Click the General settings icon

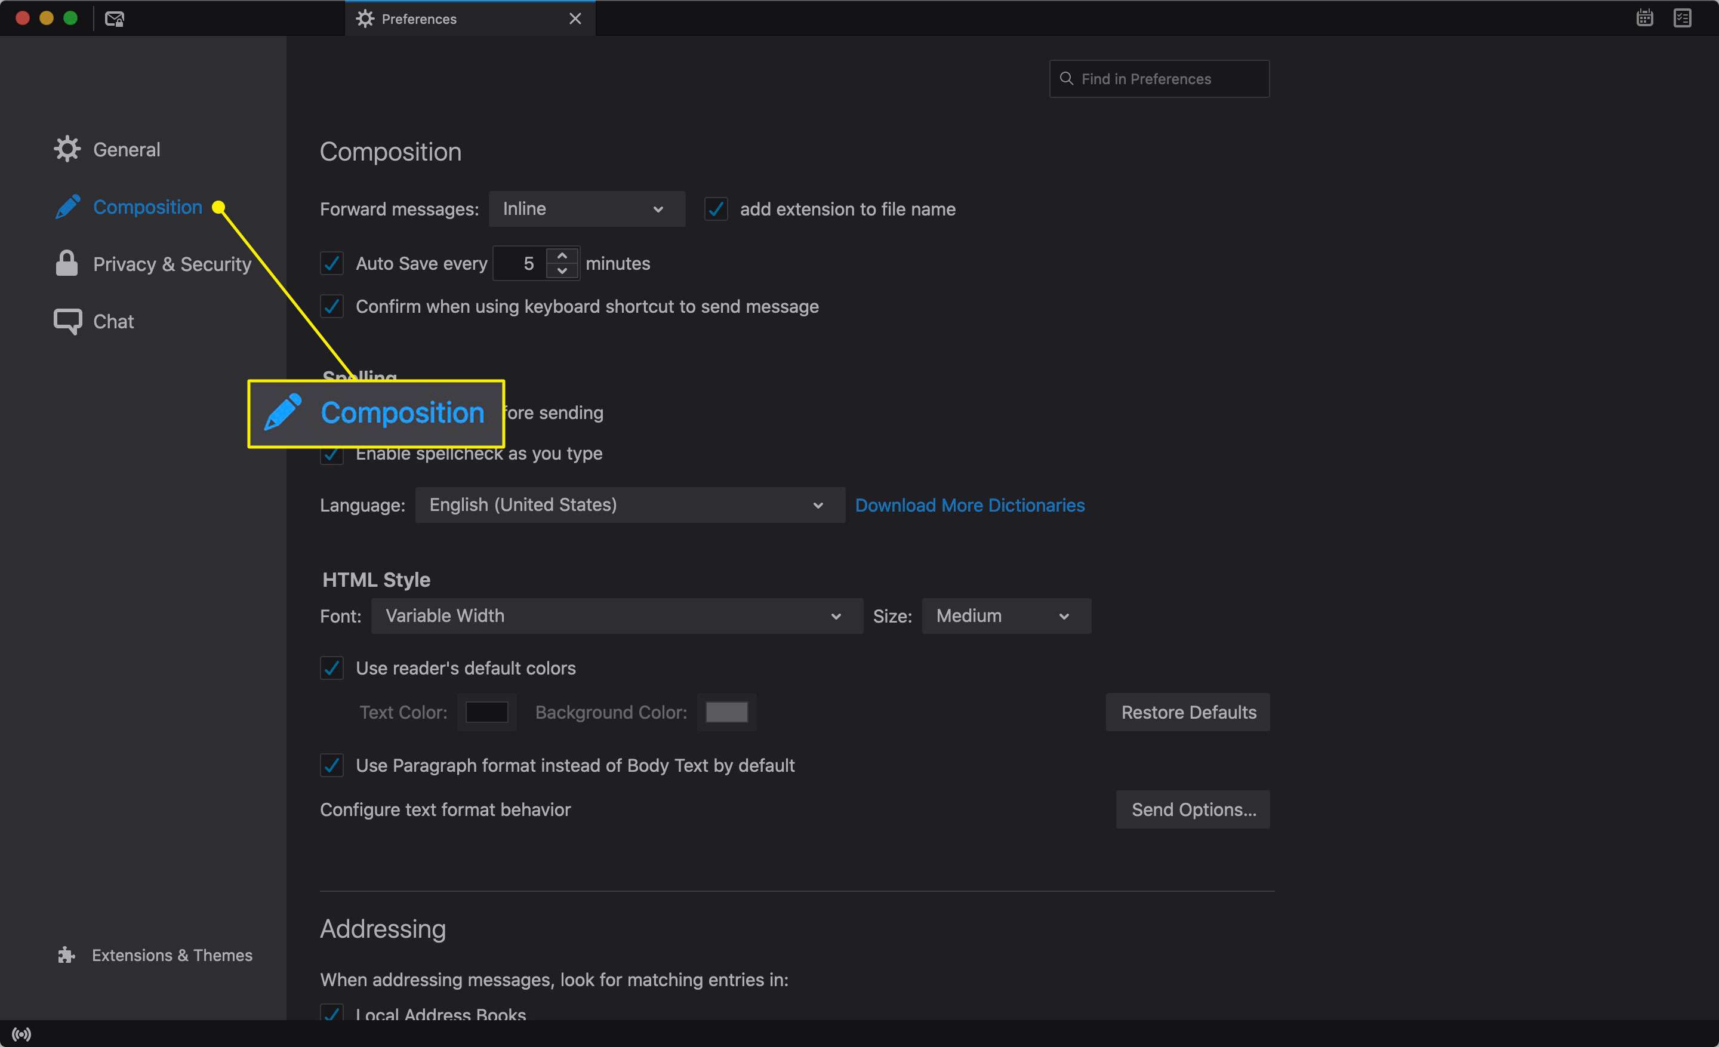pos(65,147)
